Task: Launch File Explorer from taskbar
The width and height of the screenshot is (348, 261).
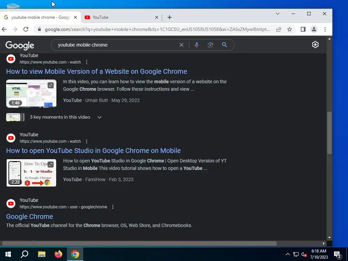Action: pyautogui.click(x=41, y=254)
